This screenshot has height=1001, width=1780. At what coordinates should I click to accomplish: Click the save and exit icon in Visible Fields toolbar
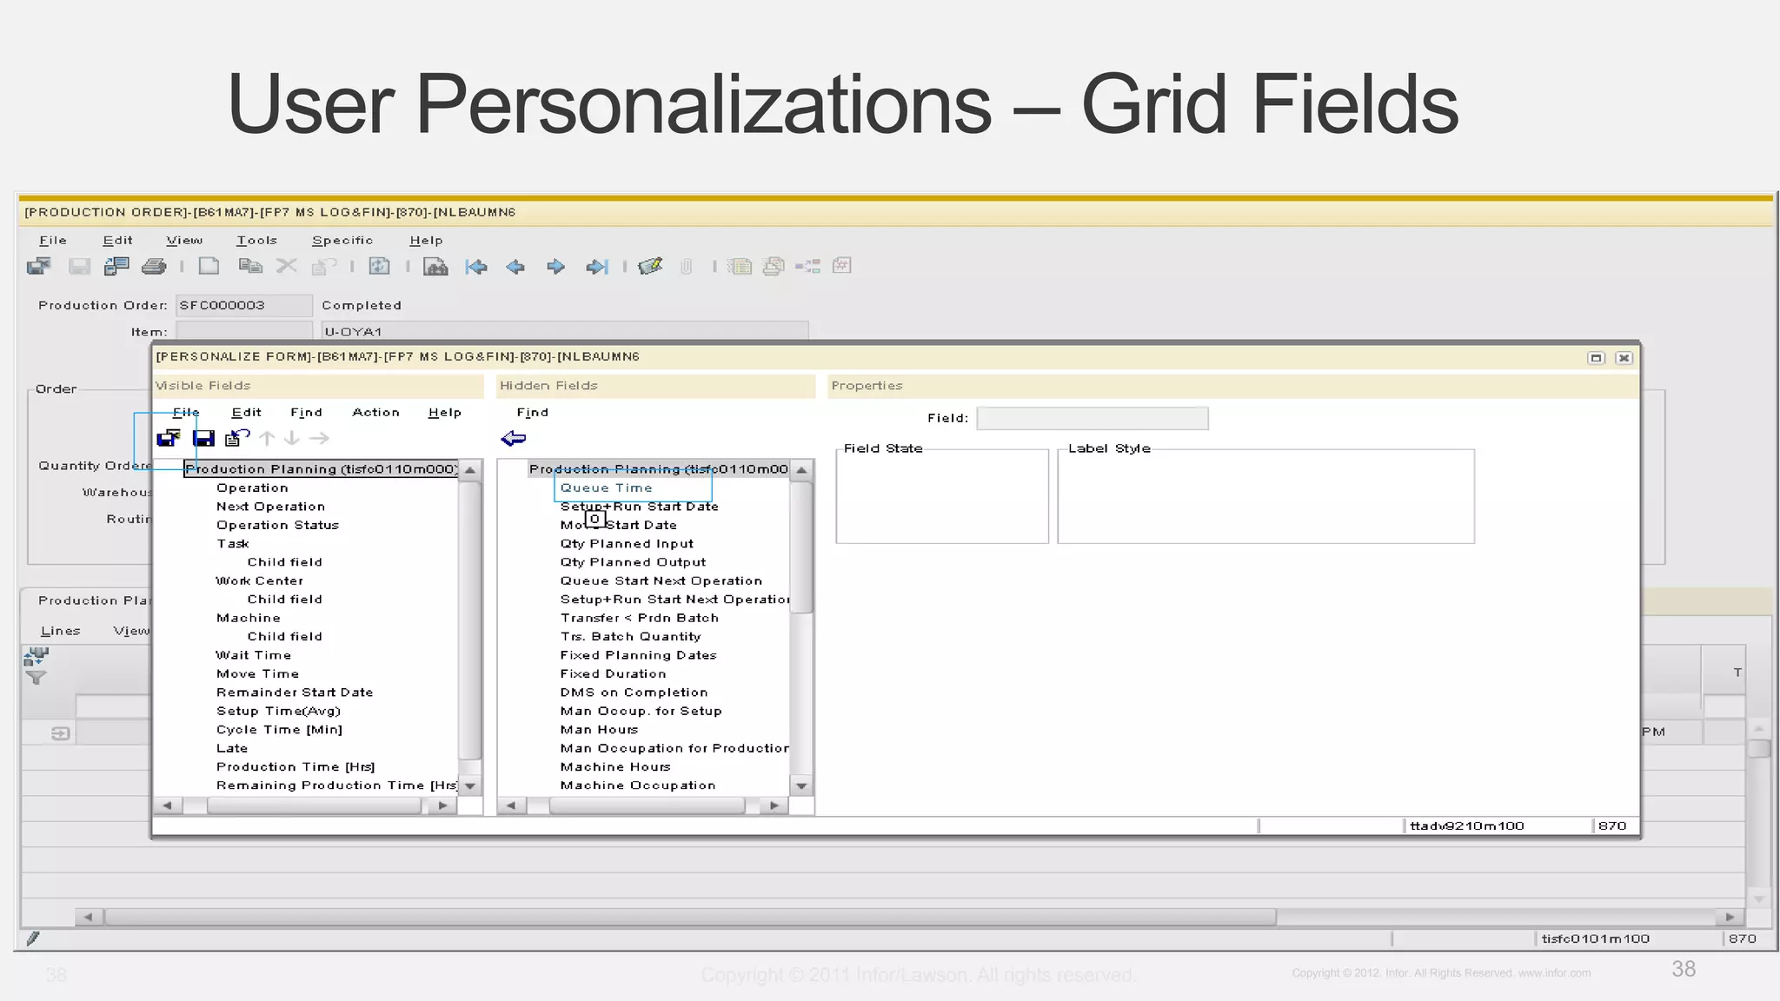(x=169, y=438)
